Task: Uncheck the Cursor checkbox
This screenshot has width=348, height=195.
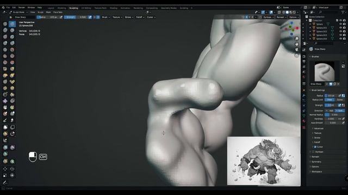Action: (x=315, y=147)
